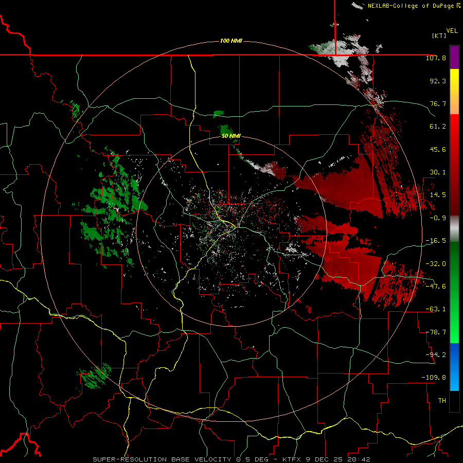Click the Super-Resolution Base Velocity caption

pos(231,459)
